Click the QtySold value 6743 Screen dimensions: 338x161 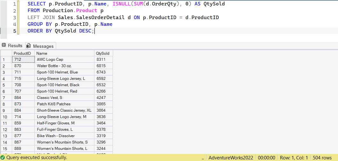tap(103, 72)
